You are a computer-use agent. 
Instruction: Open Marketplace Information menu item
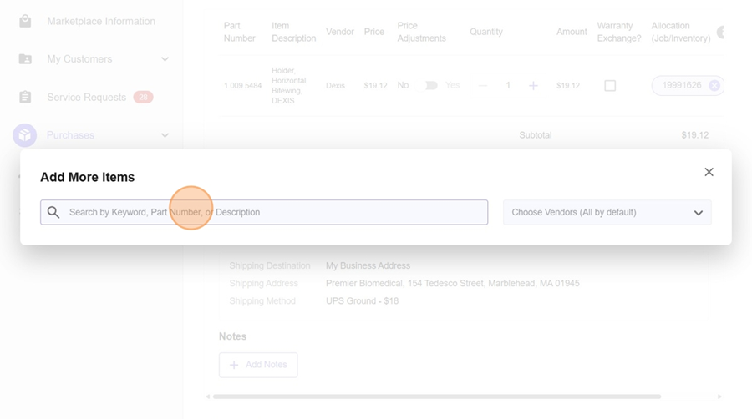click(x=101, y=21)
